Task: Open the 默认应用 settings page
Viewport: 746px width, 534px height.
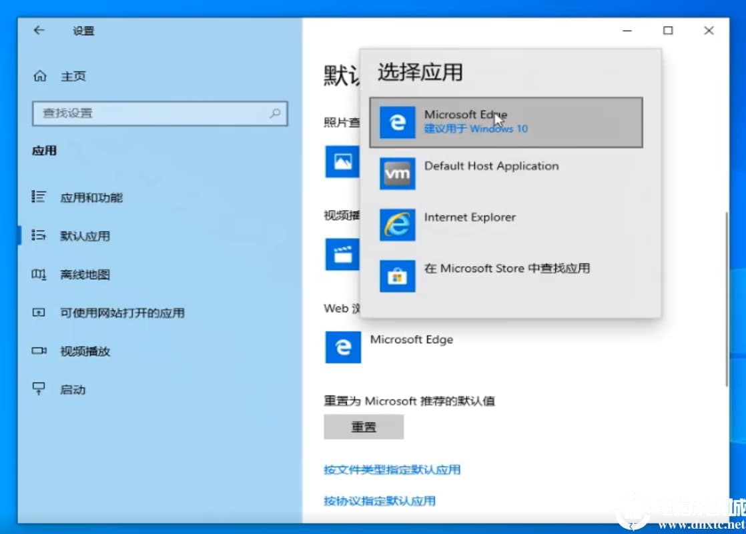Action: [x=85, y=236]
